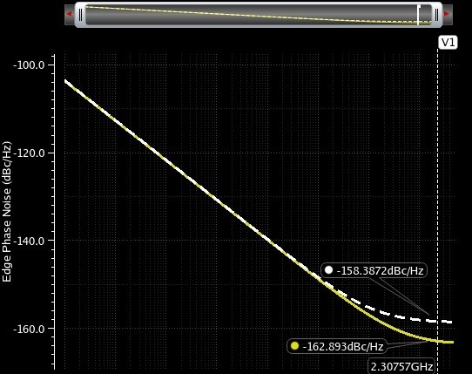Select the left grip handle of zoom bar

(80, 15)
